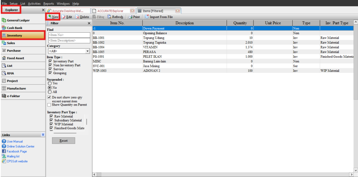The image size is (358, 177).
Task: Open the Activities menu
Action: click(x=34, y=3)
